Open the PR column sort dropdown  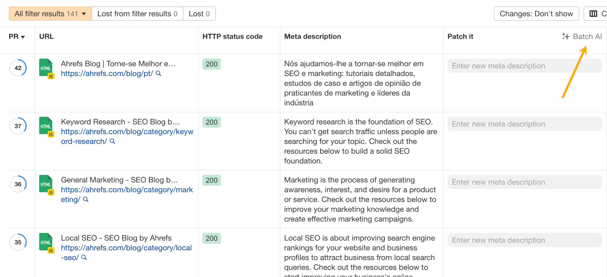[16, 36]
